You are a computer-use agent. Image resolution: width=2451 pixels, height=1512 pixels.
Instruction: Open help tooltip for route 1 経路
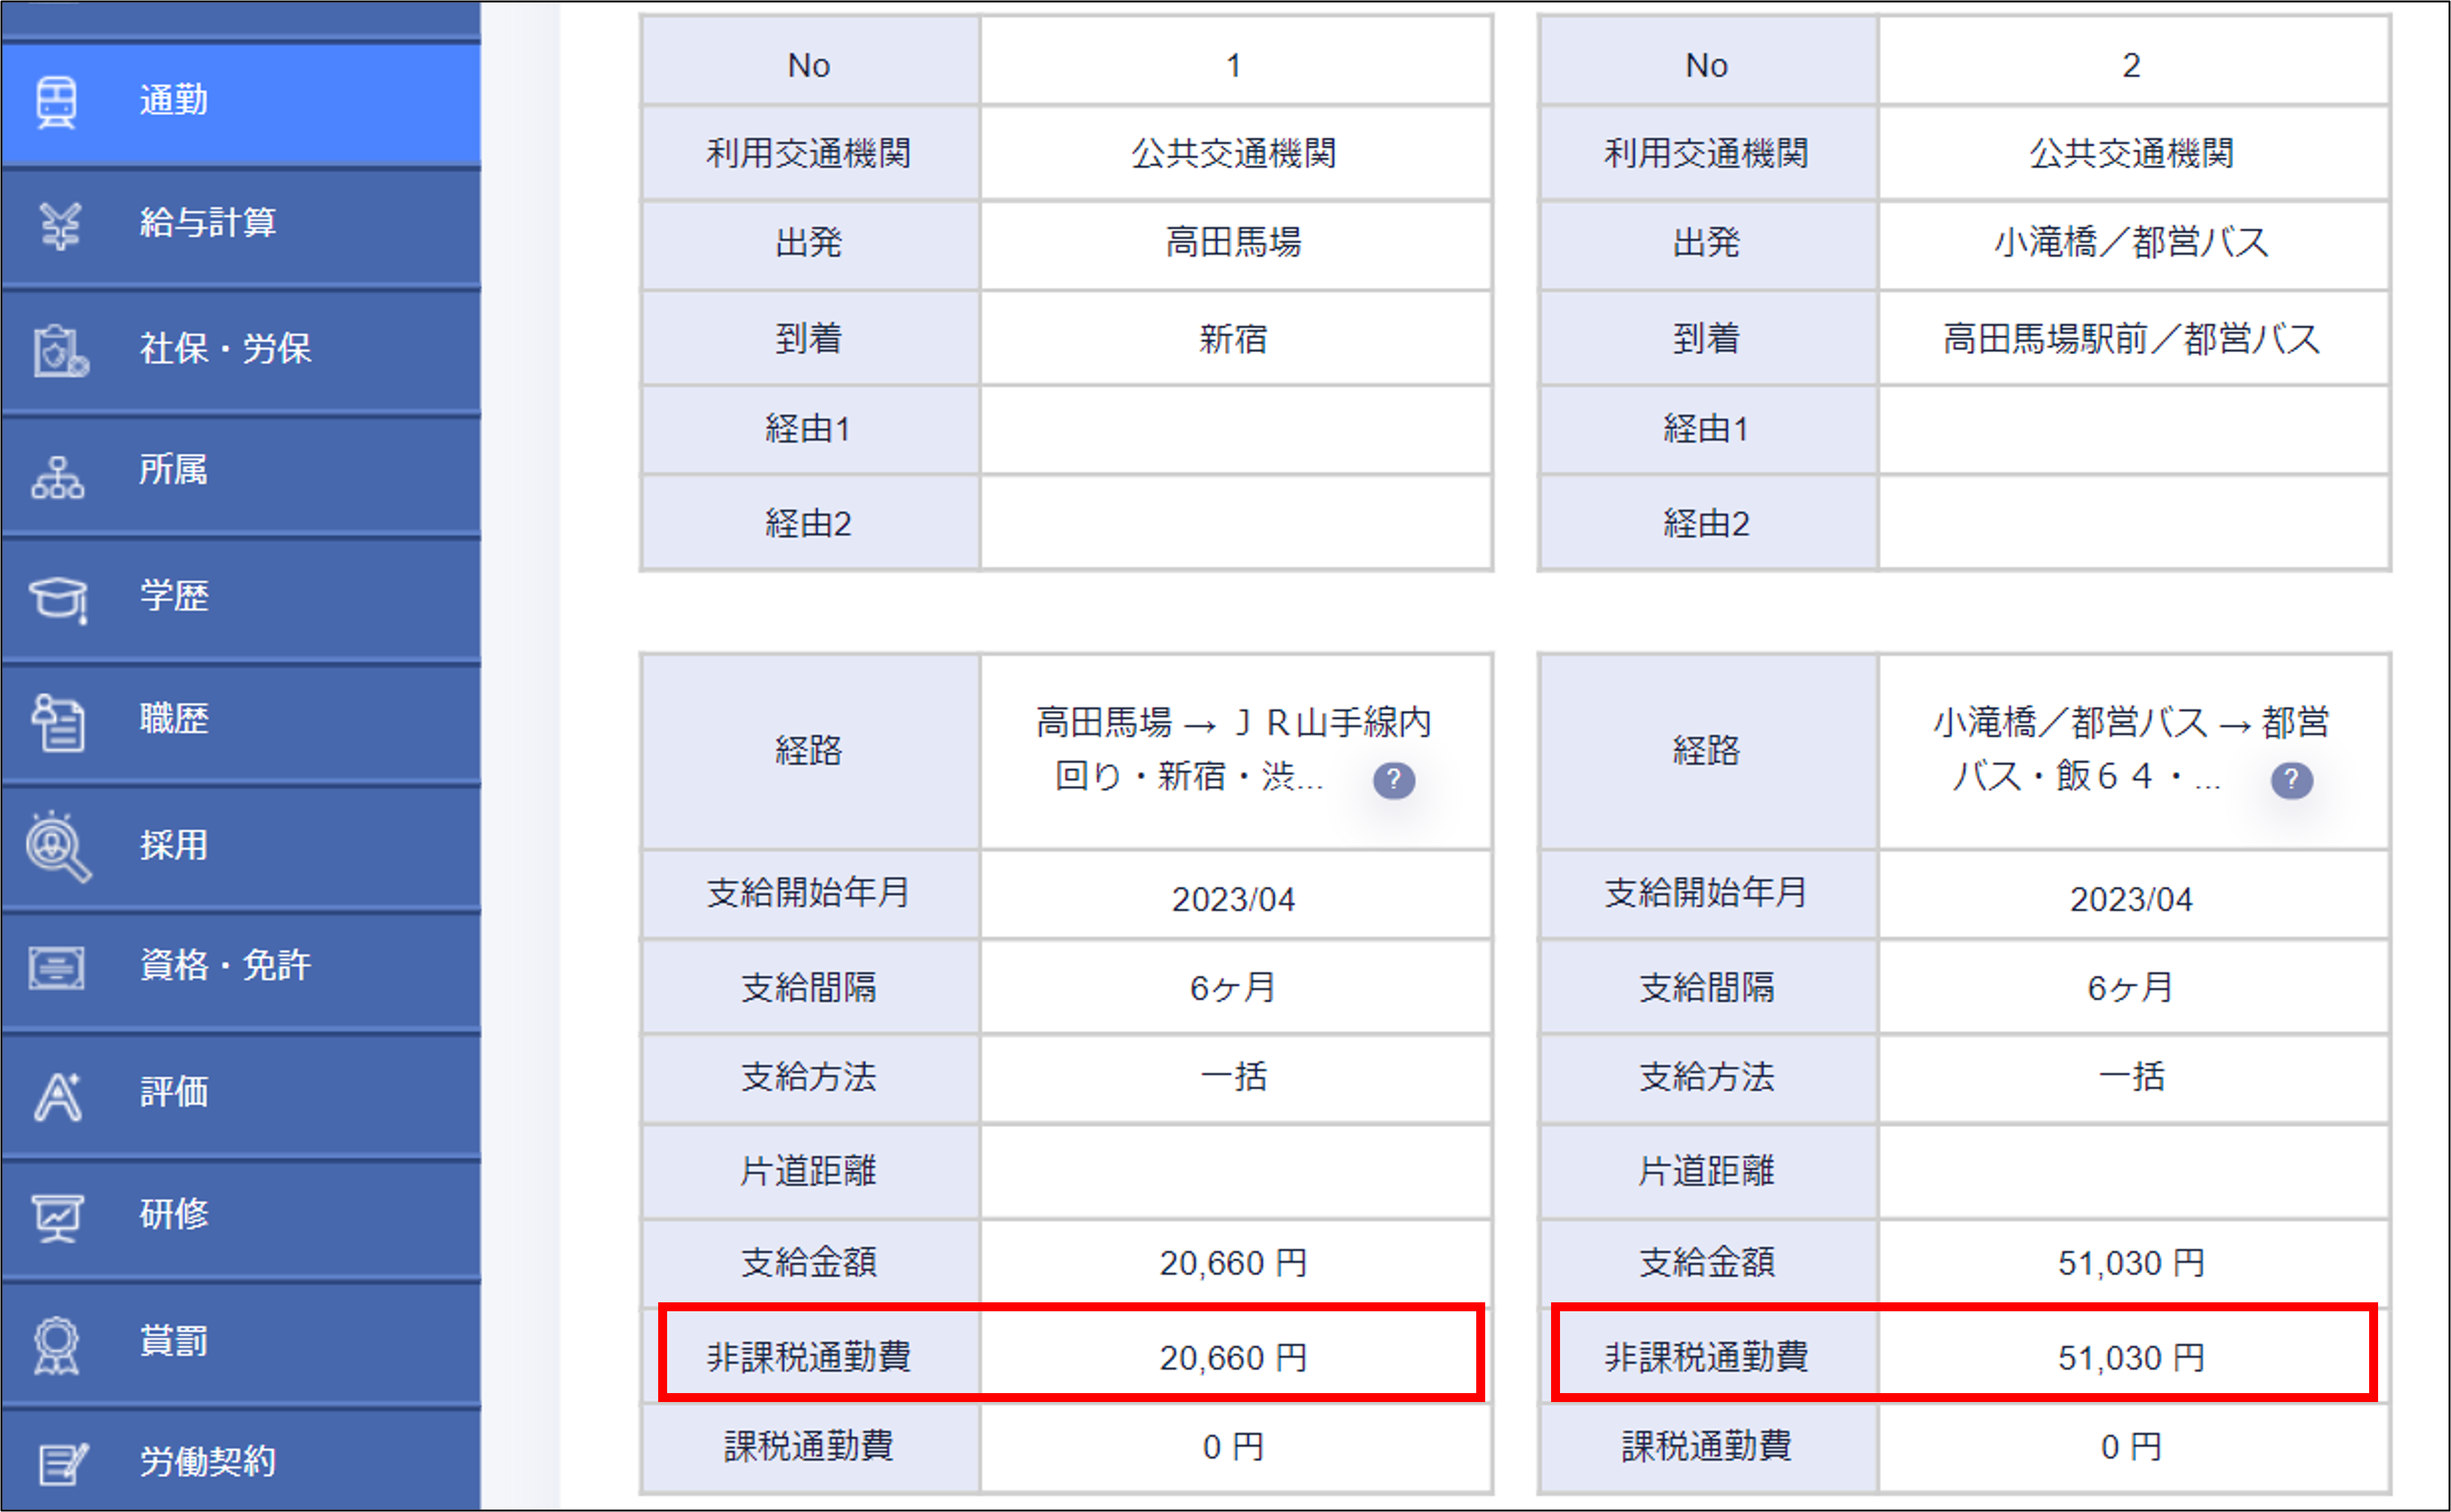(x=1392, y=780)
